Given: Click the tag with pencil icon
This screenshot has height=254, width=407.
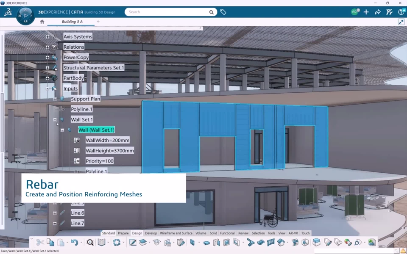Looking at the screenshot, I should pos(328,242).
